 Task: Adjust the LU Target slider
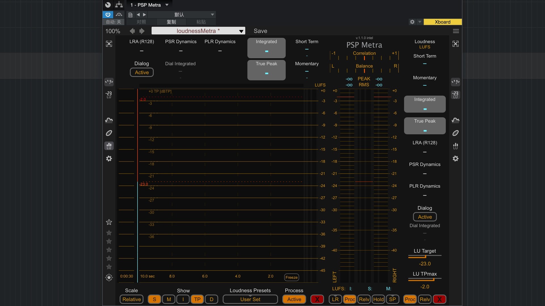(425, 256)
